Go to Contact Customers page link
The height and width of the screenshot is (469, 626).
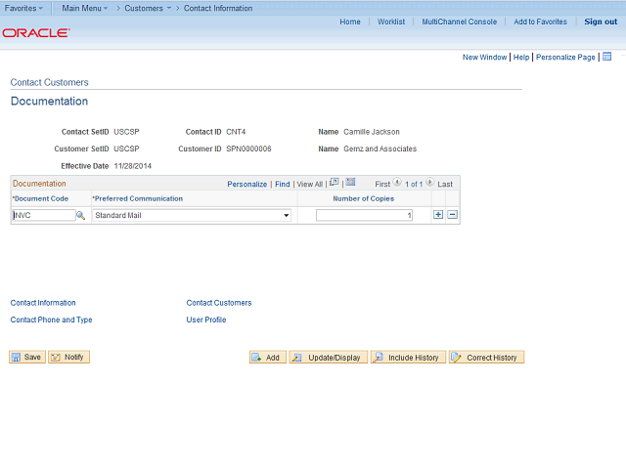pyautogui.click(x=219, y=303)
